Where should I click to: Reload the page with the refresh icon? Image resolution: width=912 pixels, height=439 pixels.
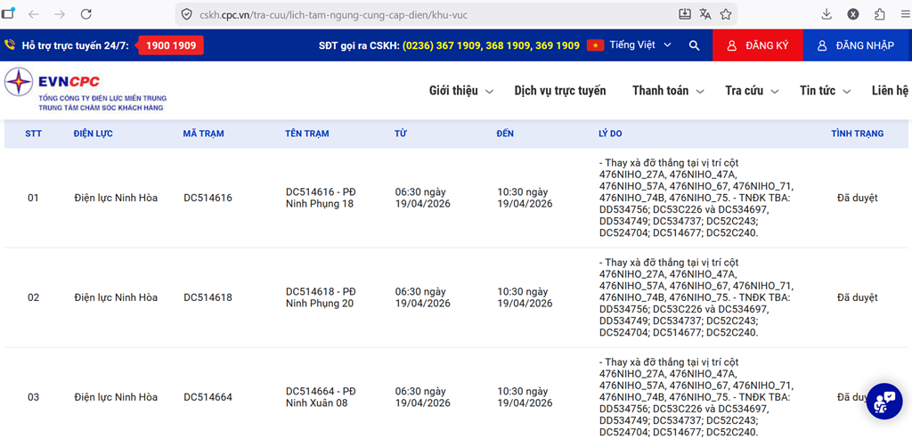[86, 14]
